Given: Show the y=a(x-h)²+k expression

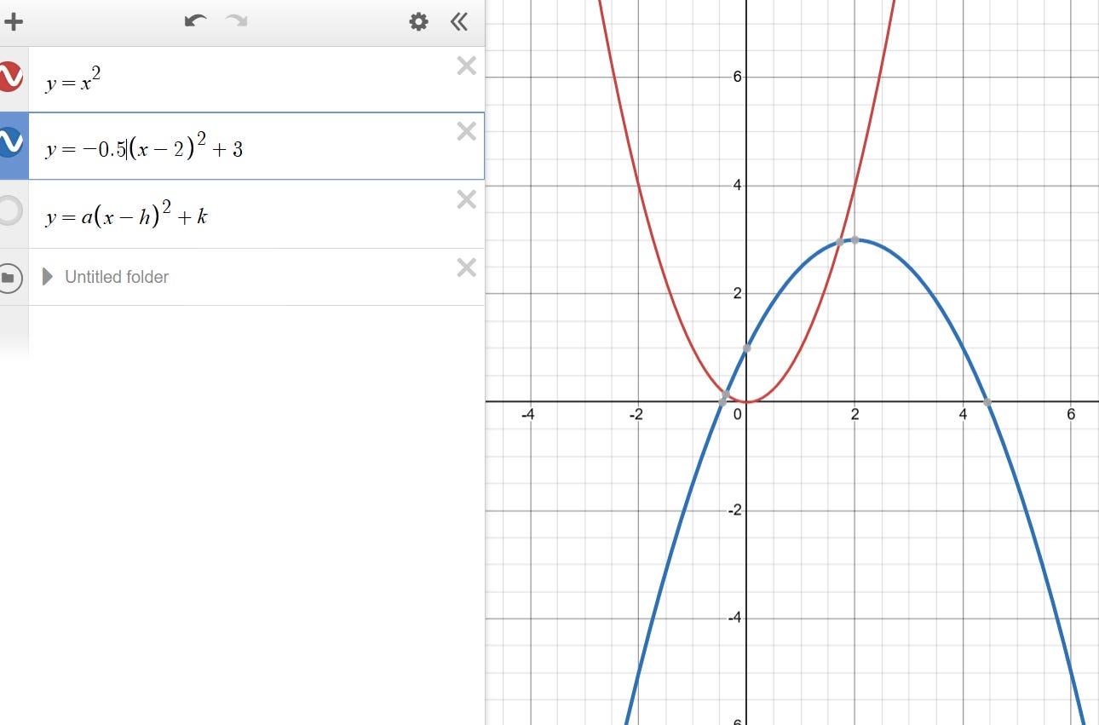Looking at the screenshot, I should (9, 210).
